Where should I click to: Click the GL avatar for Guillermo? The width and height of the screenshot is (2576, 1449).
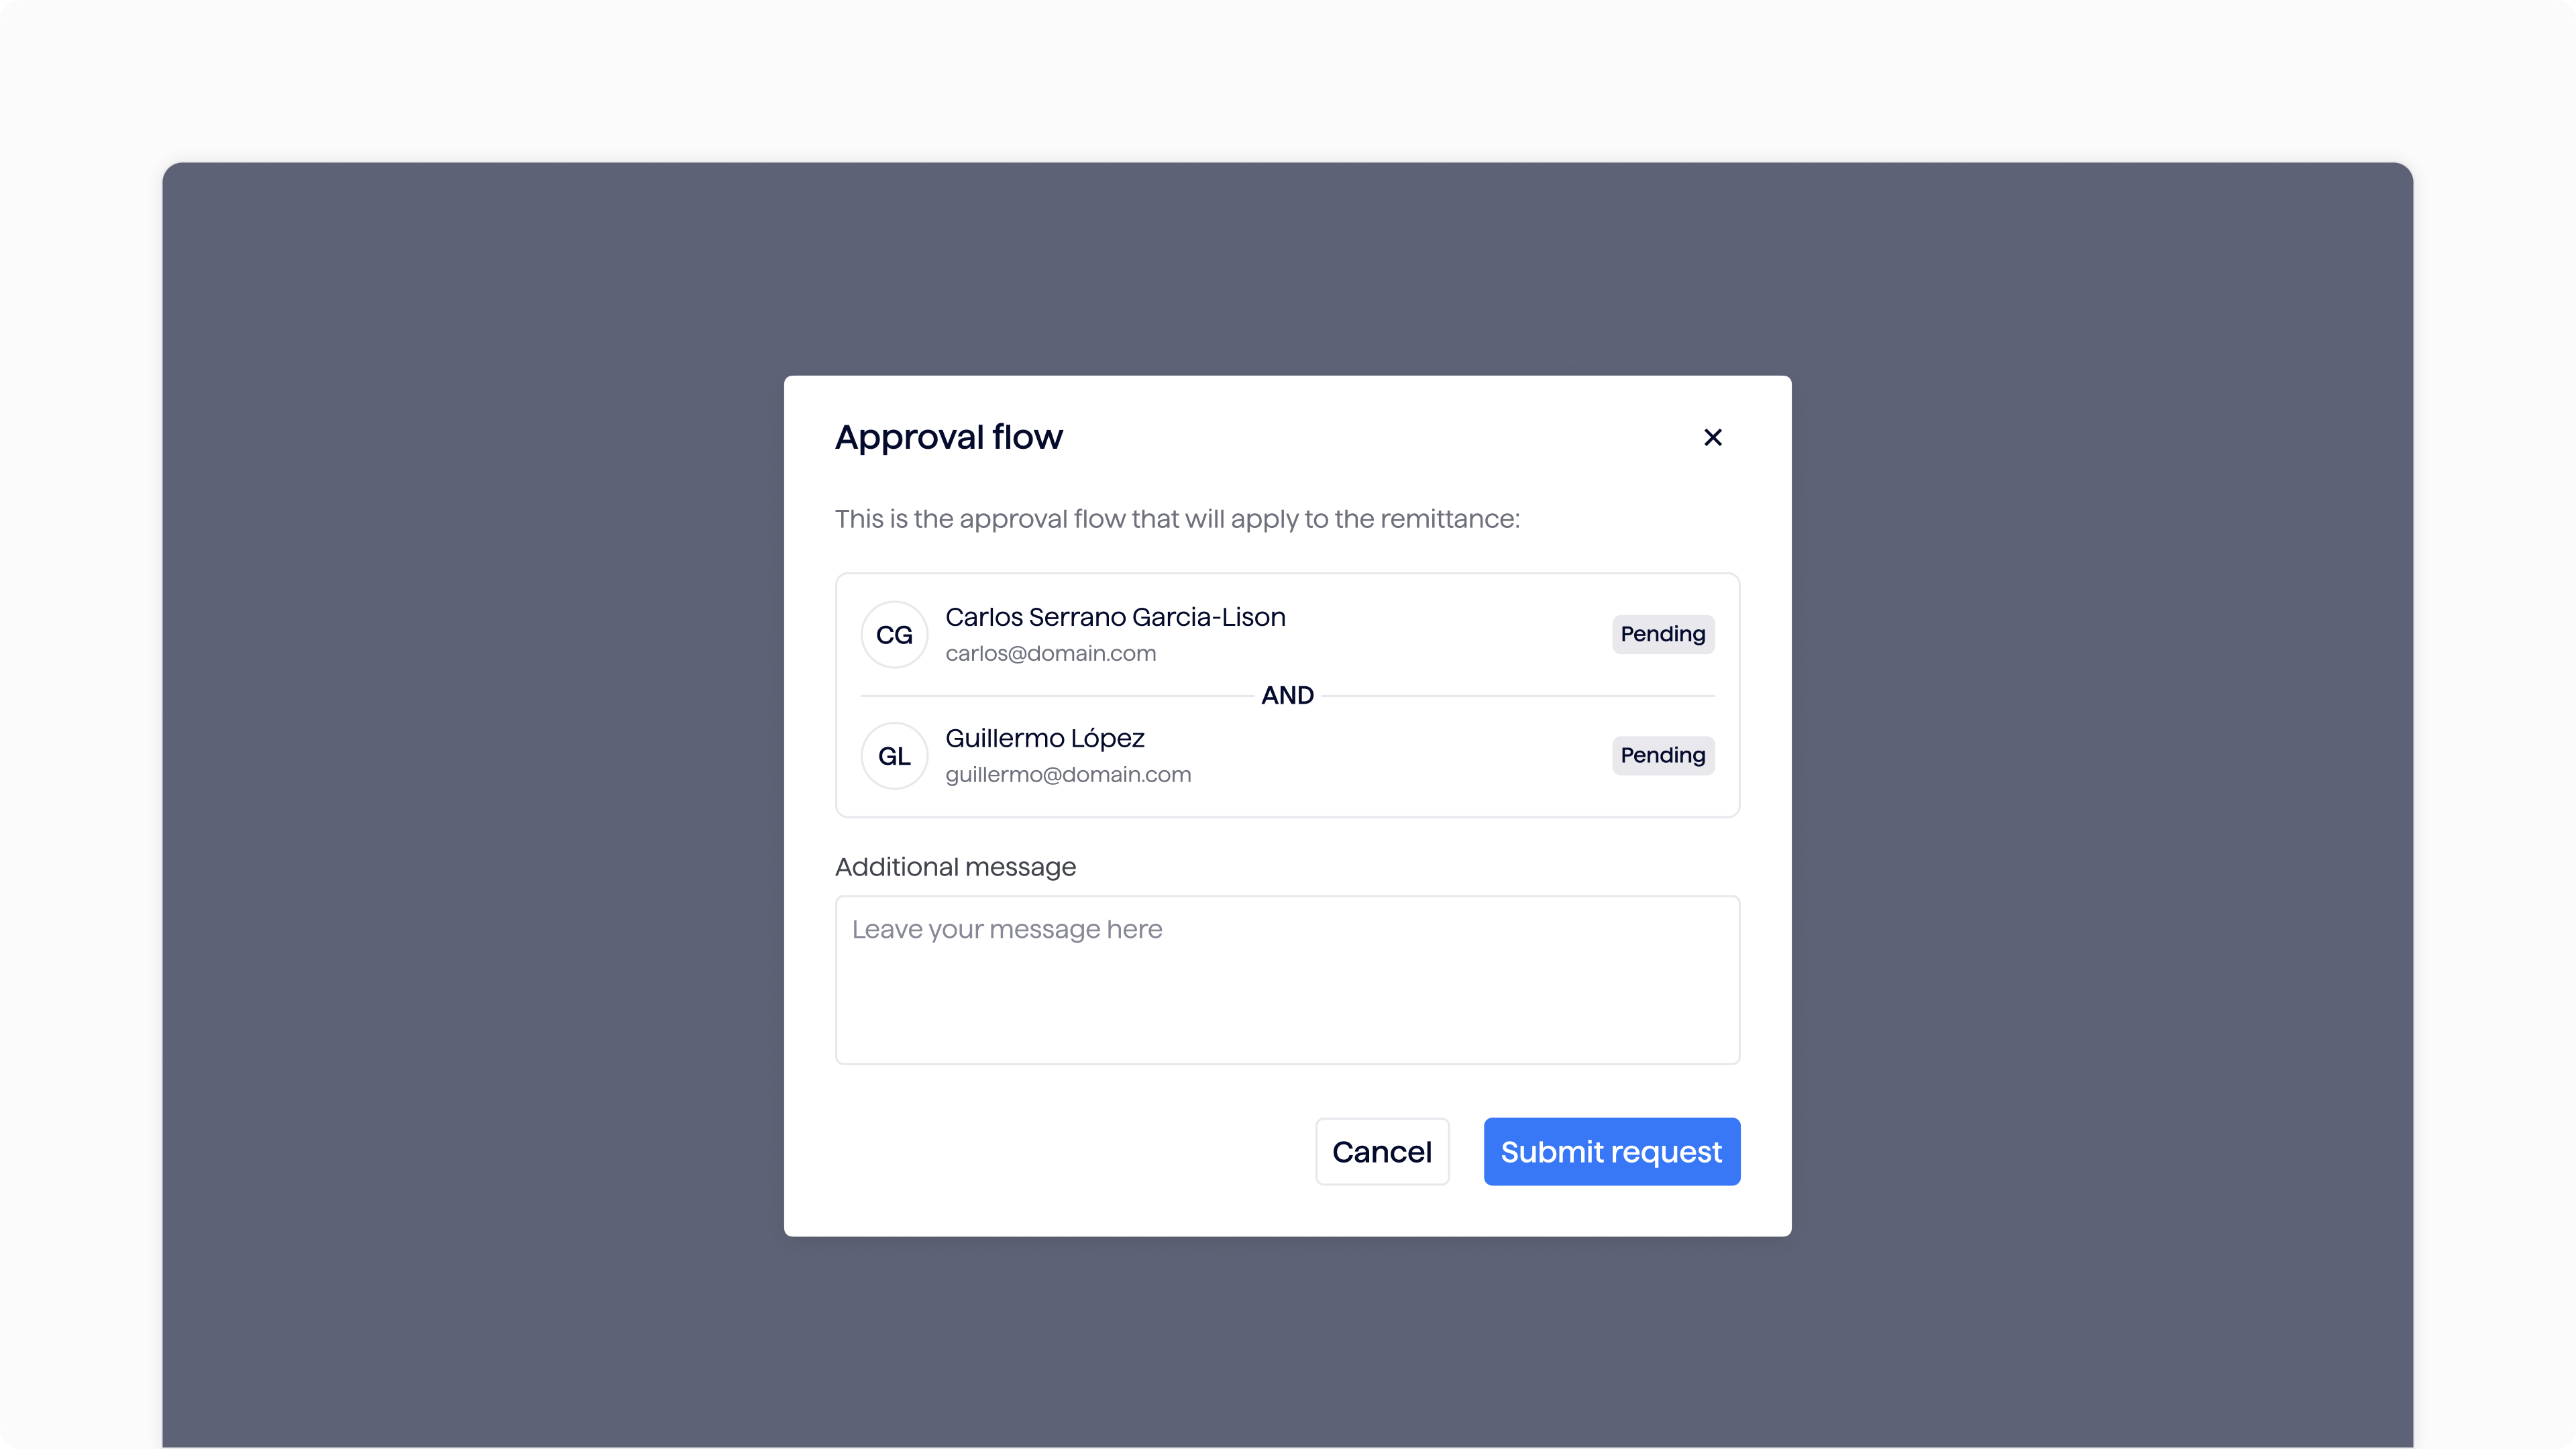(x=894, y=755)
